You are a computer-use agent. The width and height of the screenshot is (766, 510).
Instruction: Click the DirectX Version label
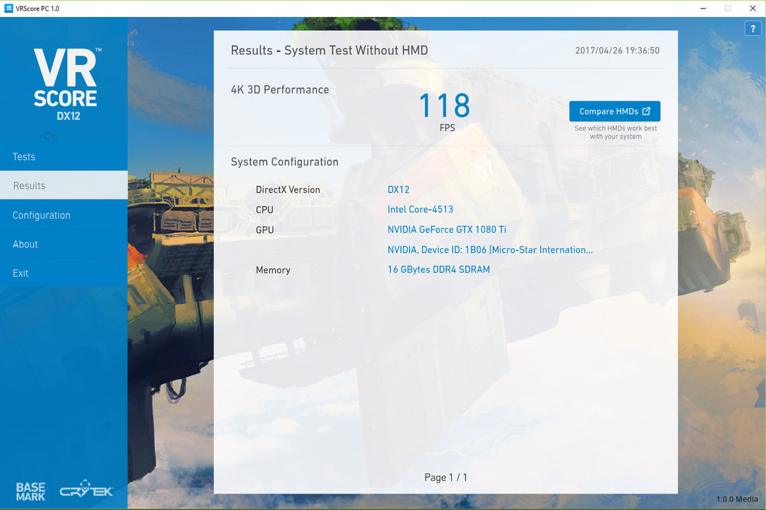tap(287, 190)
